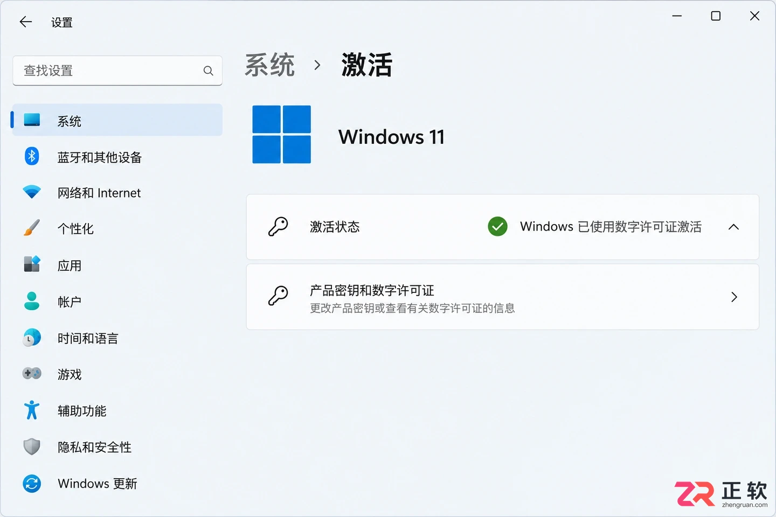Click the accessibility figure icon

32,410
